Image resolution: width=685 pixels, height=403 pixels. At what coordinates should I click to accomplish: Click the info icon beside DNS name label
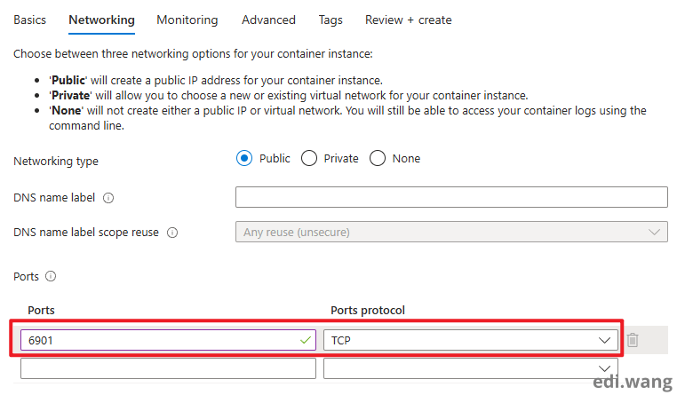[109, 198]
